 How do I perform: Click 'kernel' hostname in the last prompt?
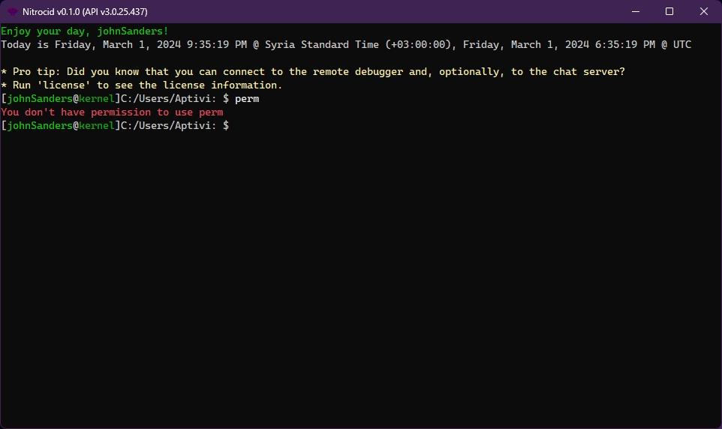tap(97, 126)
